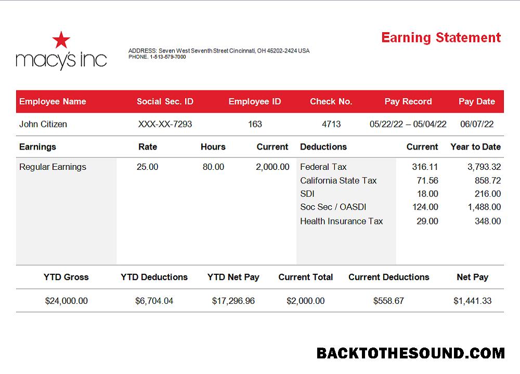Select the rate value 25.00
The image size is (520, 374).
tap(147, 167)
